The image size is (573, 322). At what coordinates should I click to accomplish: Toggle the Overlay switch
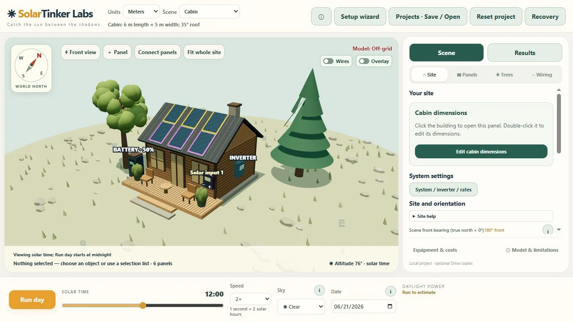374,61
